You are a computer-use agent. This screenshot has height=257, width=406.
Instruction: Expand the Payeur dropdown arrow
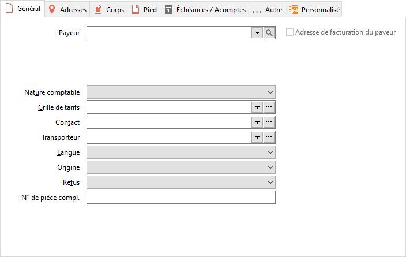tap(257, 33)
